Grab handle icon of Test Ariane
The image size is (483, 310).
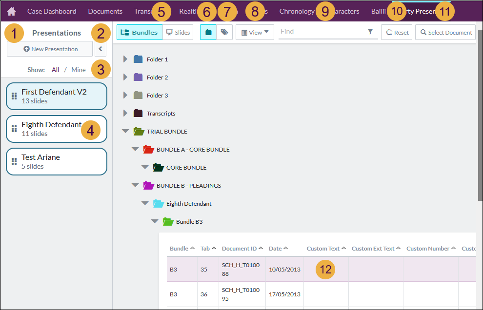[14, 162]
